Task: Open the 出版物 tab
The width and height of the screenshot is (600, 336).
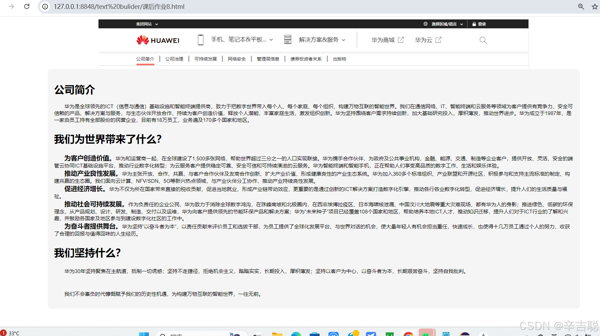Action: point(339,59)
